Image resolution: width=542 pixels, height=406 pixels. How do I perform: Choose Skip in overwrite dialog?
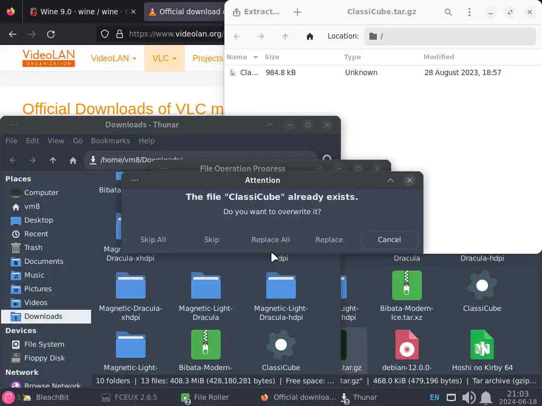click(212, 239)
